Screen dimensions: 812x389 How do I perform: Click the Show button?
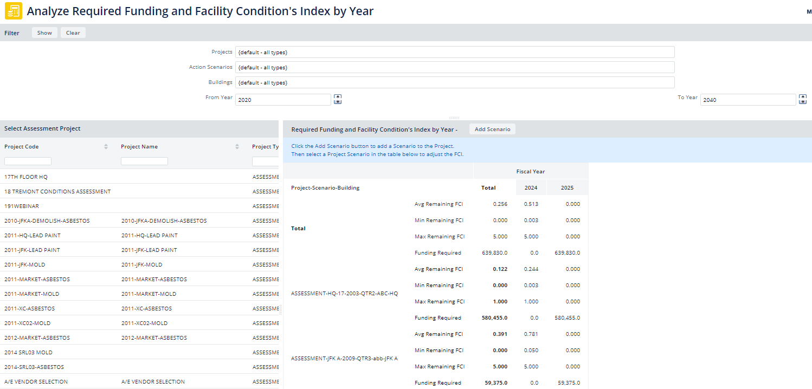(44, 33)
